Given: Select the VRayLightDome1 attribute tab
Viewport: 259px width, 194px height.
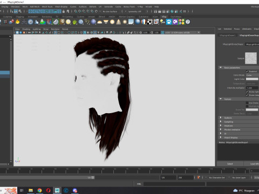Looking at the screenshot, I should click(227, 36).
